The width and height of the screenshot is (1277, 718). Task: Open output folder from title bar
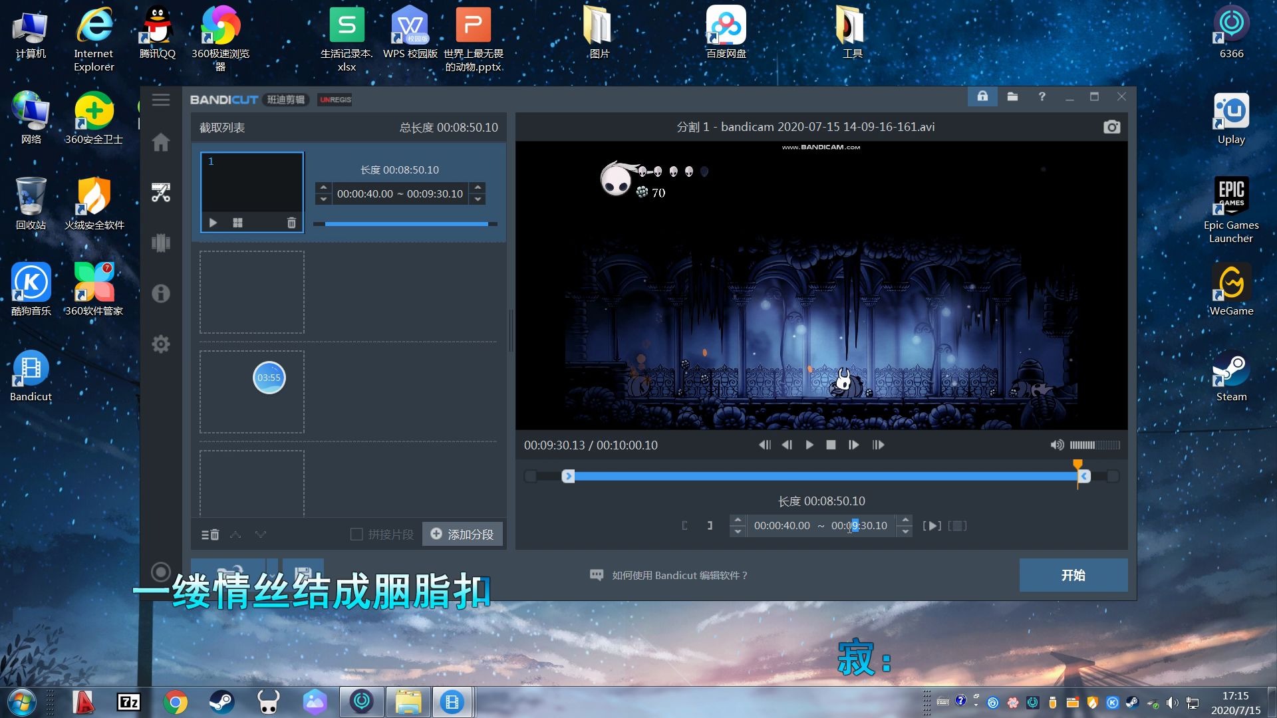pyautogui.click(x=1012, y=97)
